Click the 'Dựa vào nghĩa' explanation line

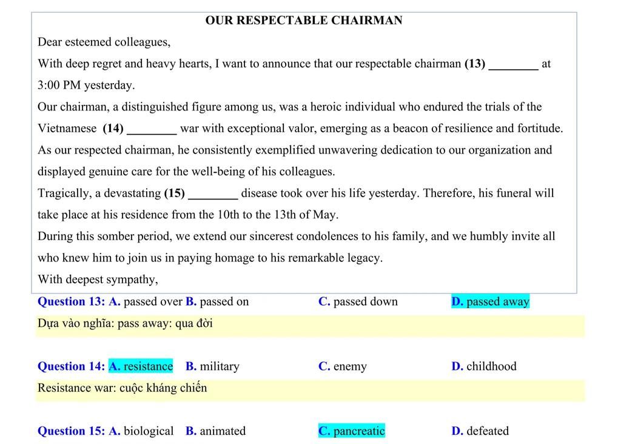125,323
